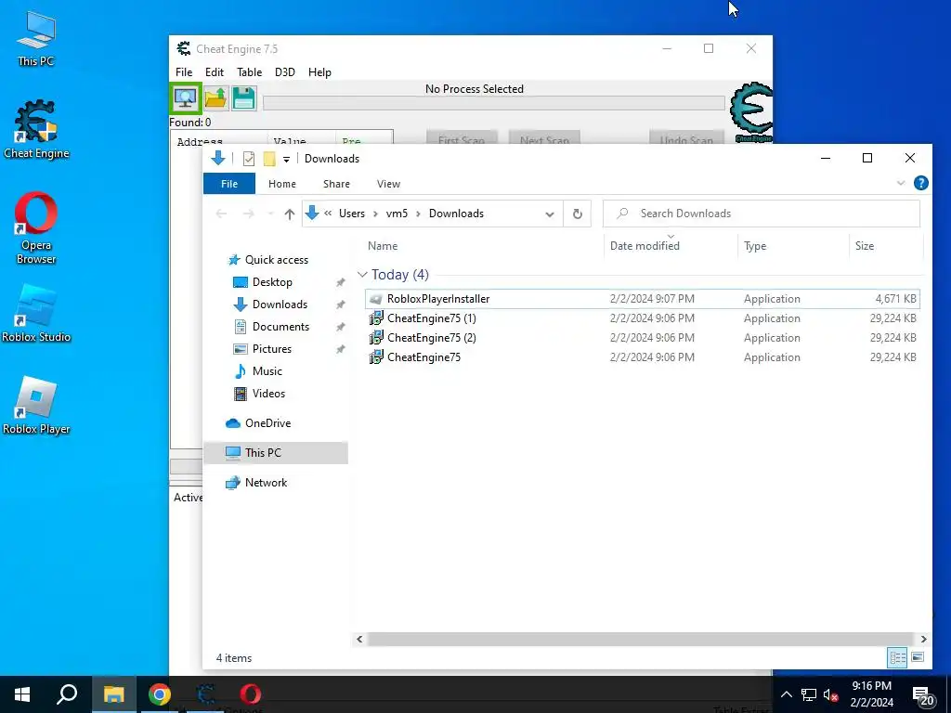Select Roblox Player desktop shortcut
The height and width of the screenshot is (713, 951).
[x=36, y=406]
